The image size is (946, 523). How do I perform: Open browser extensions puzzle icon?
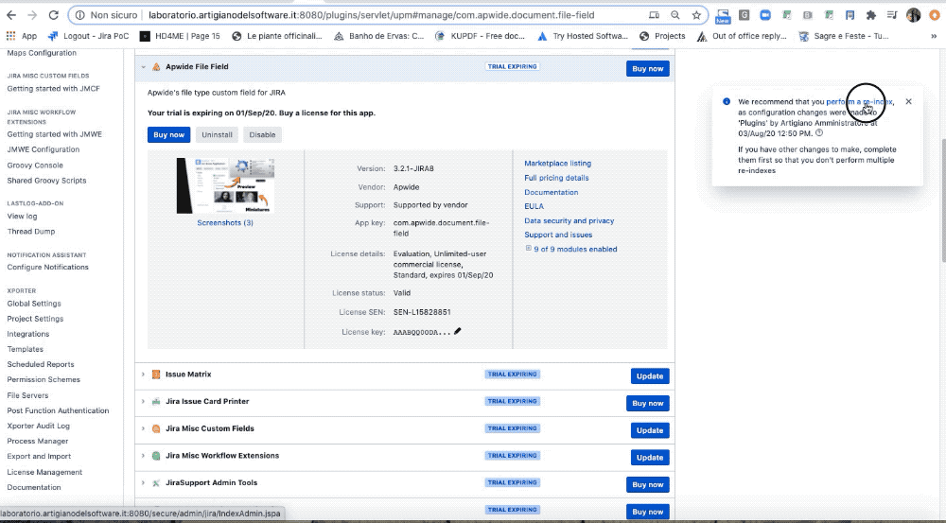tap(870, 15)
